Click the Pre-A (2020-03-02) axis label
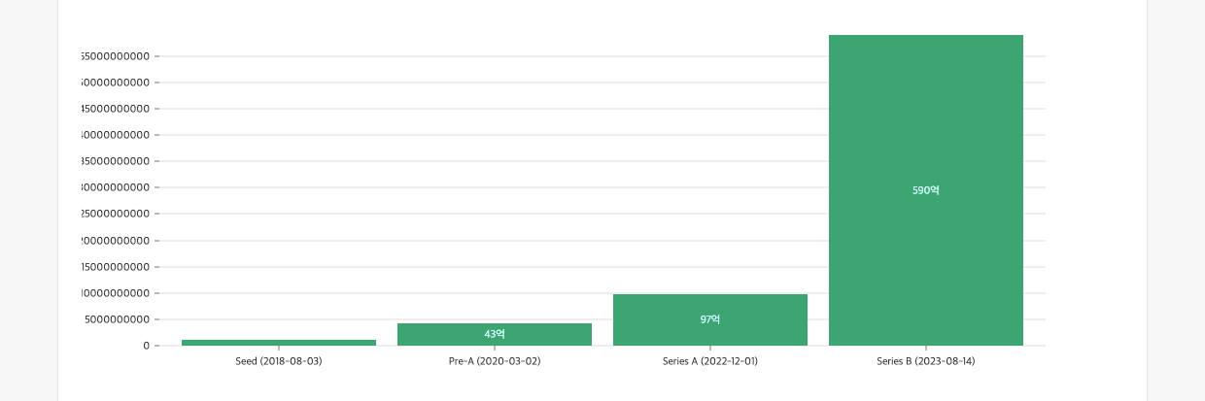This screenshot has width=1205, height=401. [x=495, y=361]
